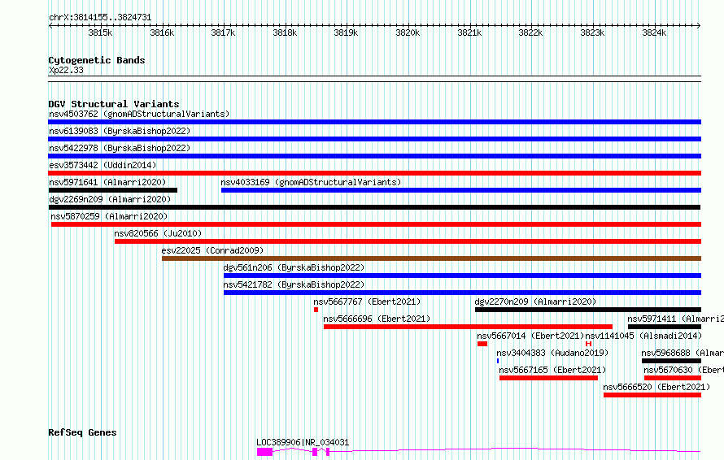Click the DGV Structural Variants track heading
Screen dimensions: 724x460
point(114,104)
